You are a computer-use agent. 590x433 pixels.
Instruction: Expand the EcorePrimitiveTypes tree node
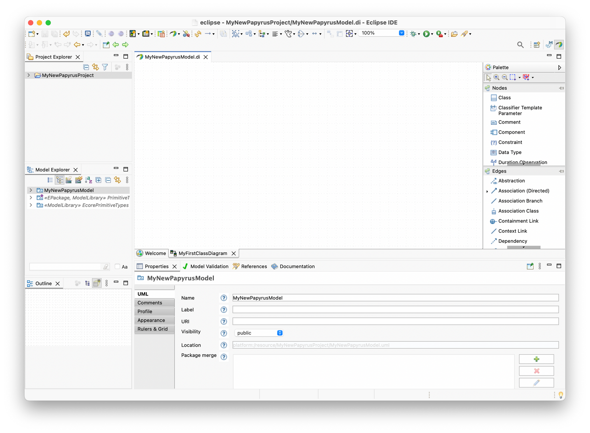pos(31,205)
